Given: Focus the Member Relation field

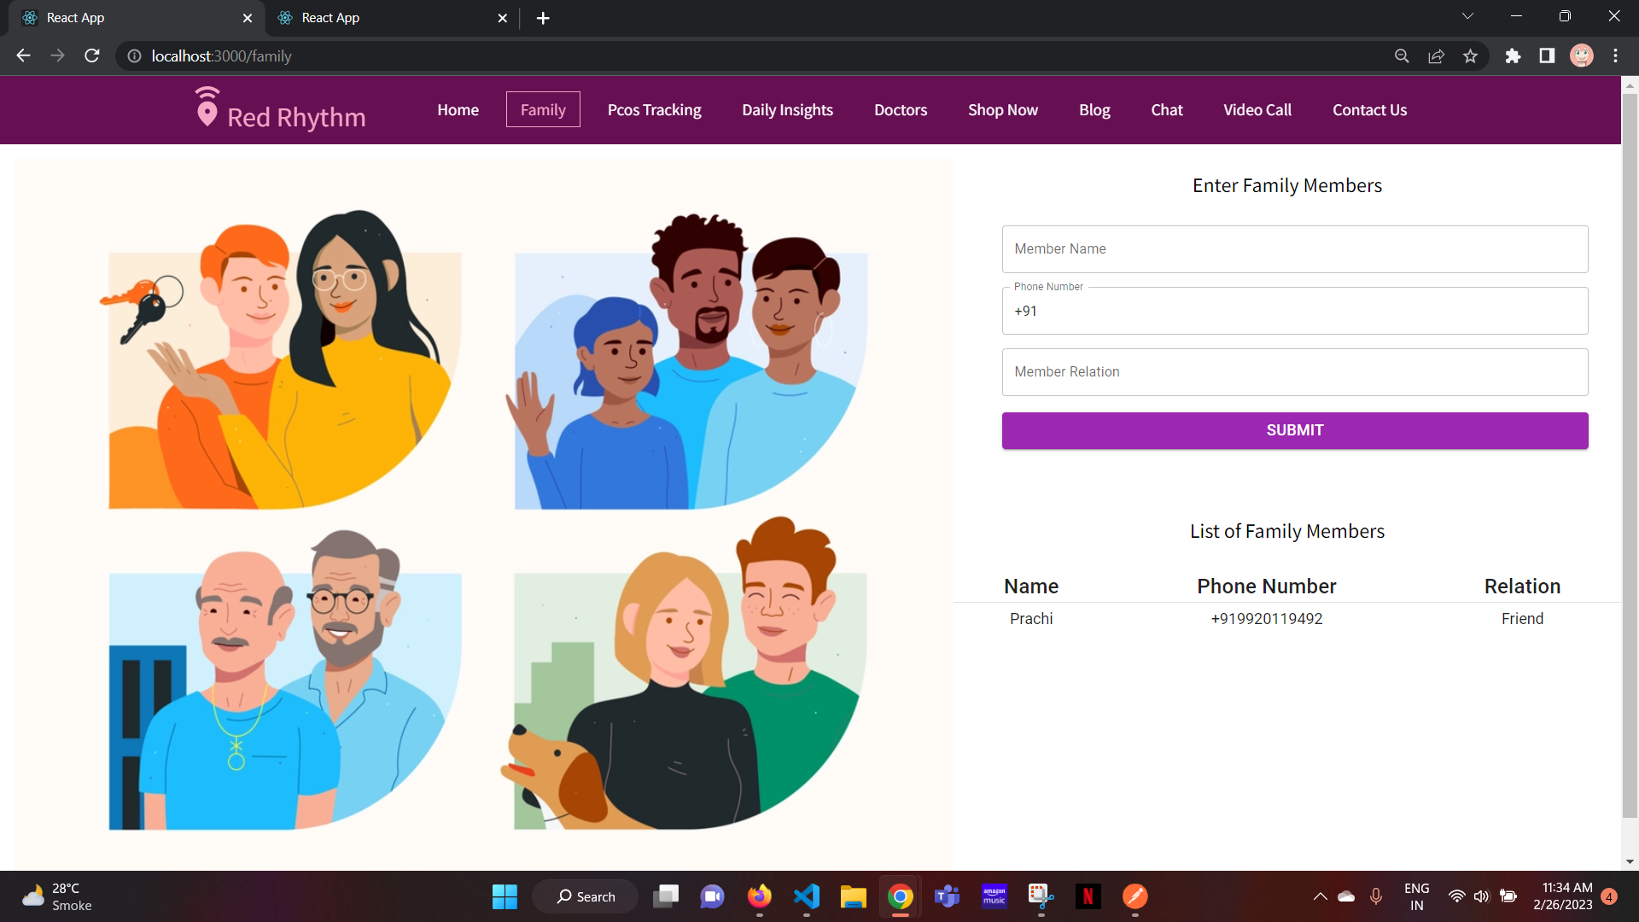Looking at the screenshot, I should pyautogui.click(x=1294, y=372).
